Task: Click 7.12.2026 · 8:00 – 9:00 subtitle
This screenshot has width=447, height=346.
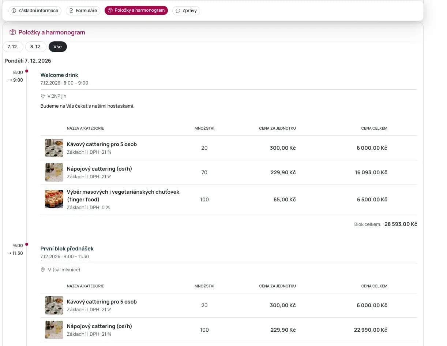Action: coord(64,83)
